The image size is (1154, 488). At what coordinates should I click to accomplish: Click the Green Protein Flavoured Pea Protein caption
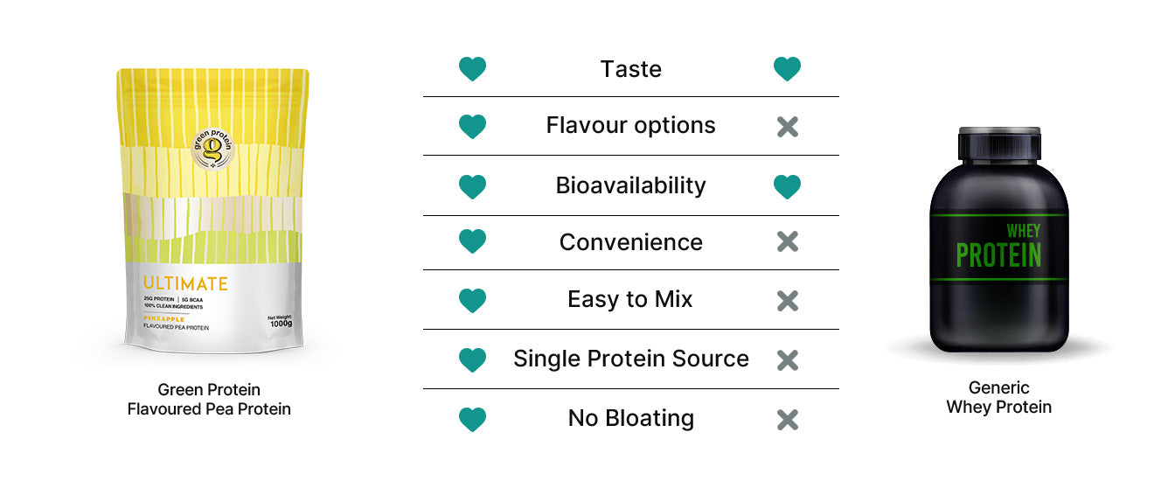209,399
